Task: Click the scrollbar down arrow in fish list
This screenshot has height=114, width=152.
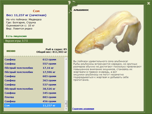Action: [x=66, y=109]
